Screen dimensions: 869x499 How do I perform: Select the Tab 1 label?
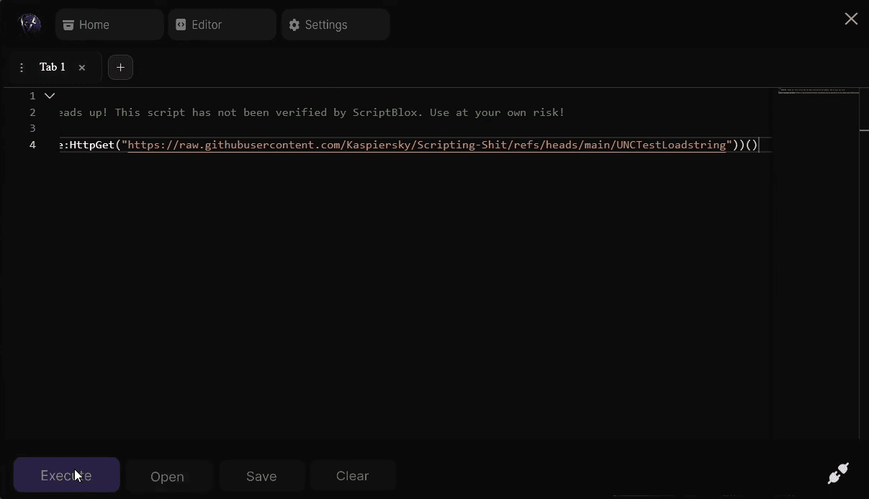pos(52,67)
